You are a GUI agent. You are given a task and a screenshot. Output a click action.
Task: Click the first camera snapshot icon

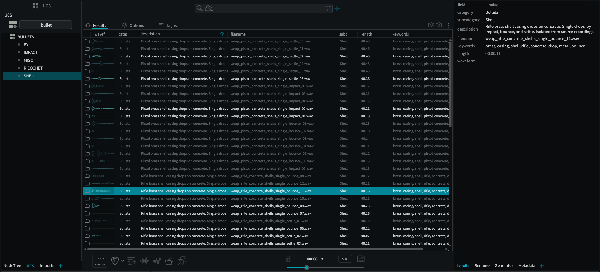[x=431, y=25]
